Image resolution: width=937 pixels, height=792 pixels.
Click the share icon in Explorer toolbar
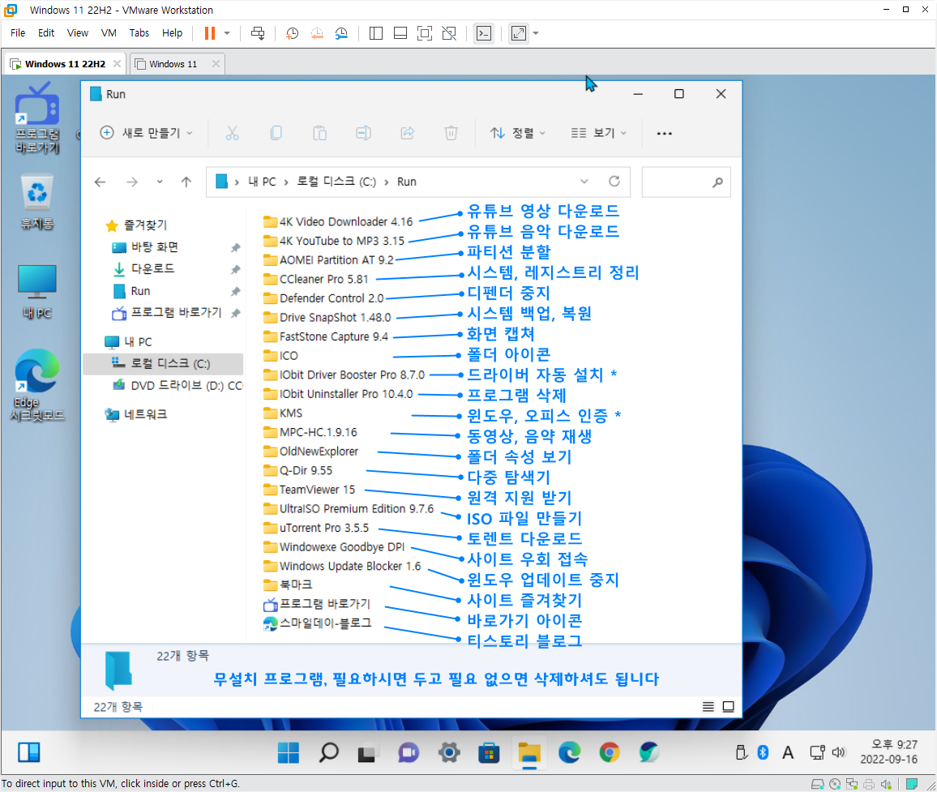[407, 133]
